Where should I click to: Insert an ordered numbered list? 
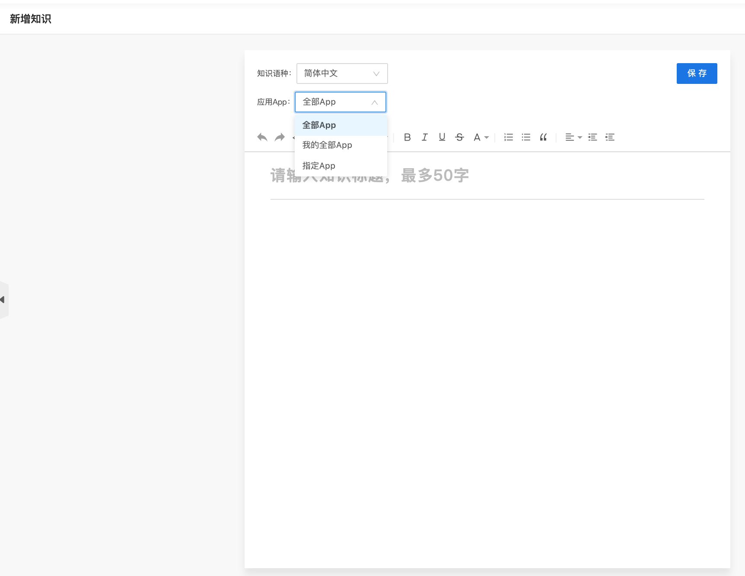point(509,137)
